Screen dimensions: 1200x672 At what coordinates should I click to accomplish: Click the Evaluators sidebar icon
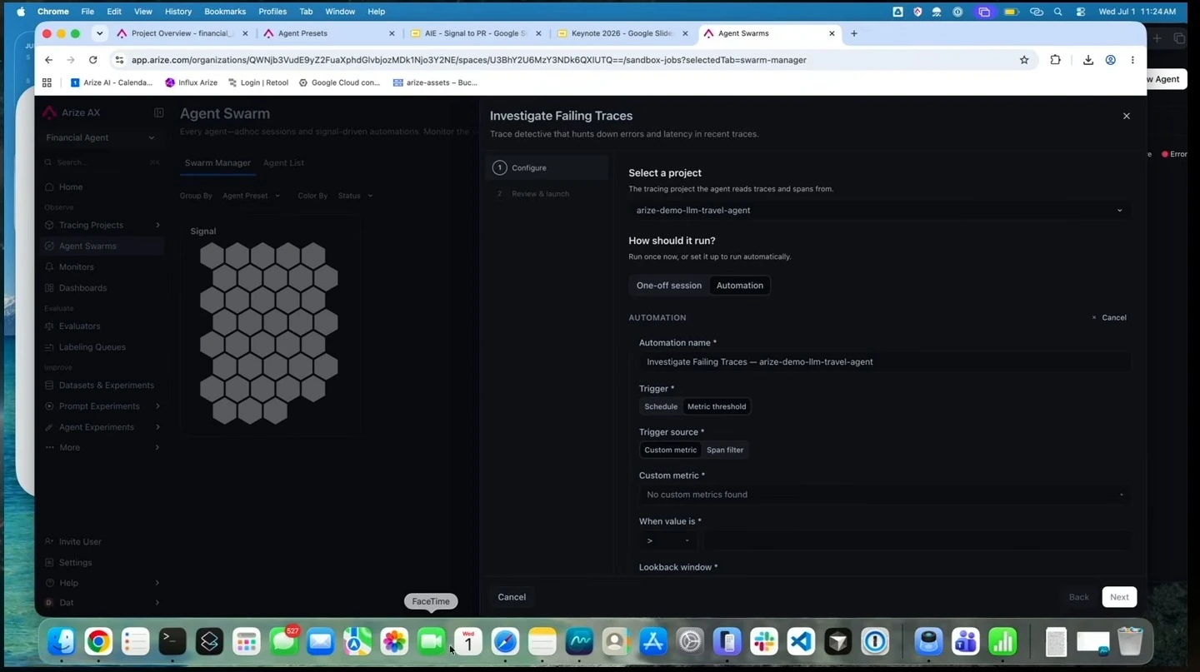49,326
